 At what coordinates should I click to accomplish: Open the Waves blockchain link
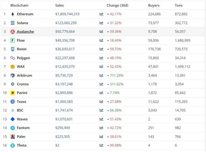(x=22, y=119)
